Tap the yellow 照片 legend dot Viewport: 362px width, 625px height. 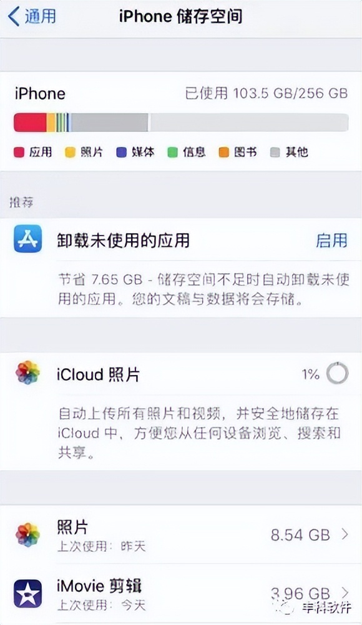(x=72, y=152)
